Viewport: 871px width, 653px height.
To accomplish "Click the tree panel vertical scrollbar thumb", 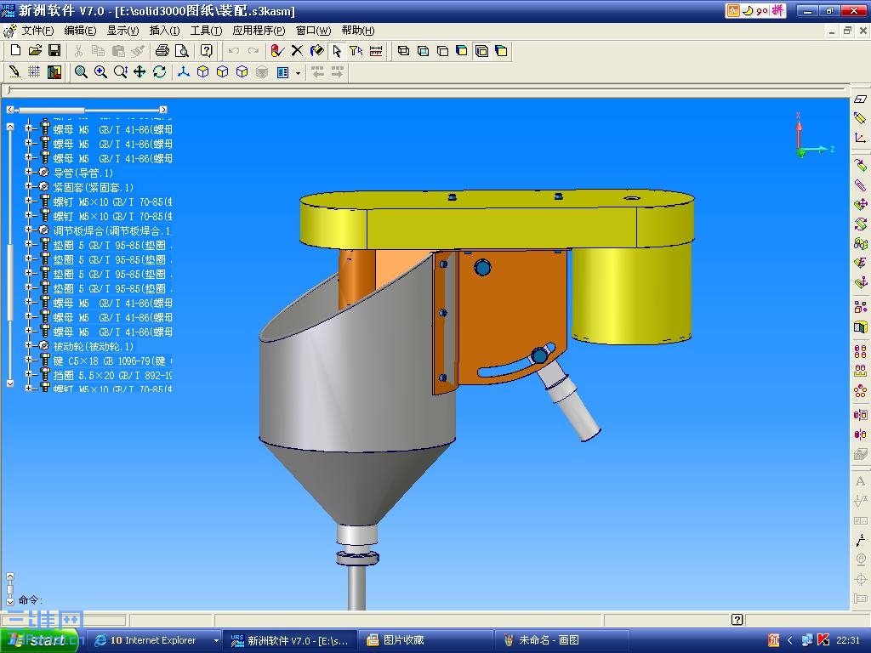I will click(10, 282).
